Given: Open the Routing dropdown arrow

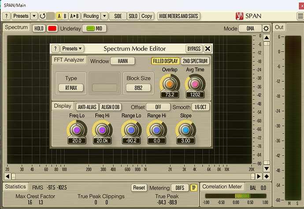Looking at the screenshot, I should (x=104, y=16).
